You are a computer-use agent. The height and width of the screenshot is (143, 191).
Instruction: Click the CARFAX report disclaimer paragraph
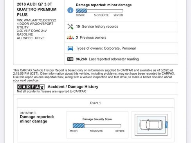94,75
